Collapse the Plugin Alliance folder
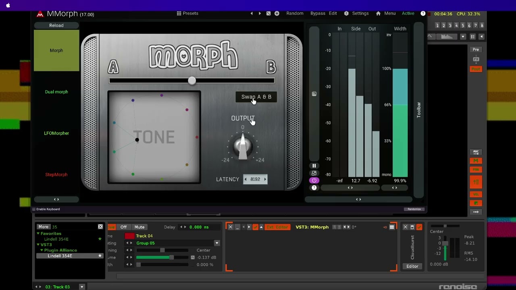 [42, 250]
